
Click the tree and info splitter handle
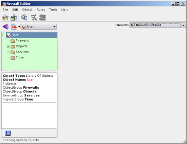point(29,72)
